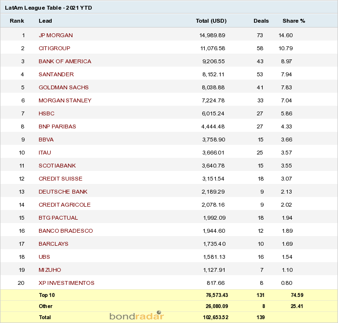Select total value 1,581.13
The height and width of the screenshot is (323, 338).
click(x=214, y=257)
